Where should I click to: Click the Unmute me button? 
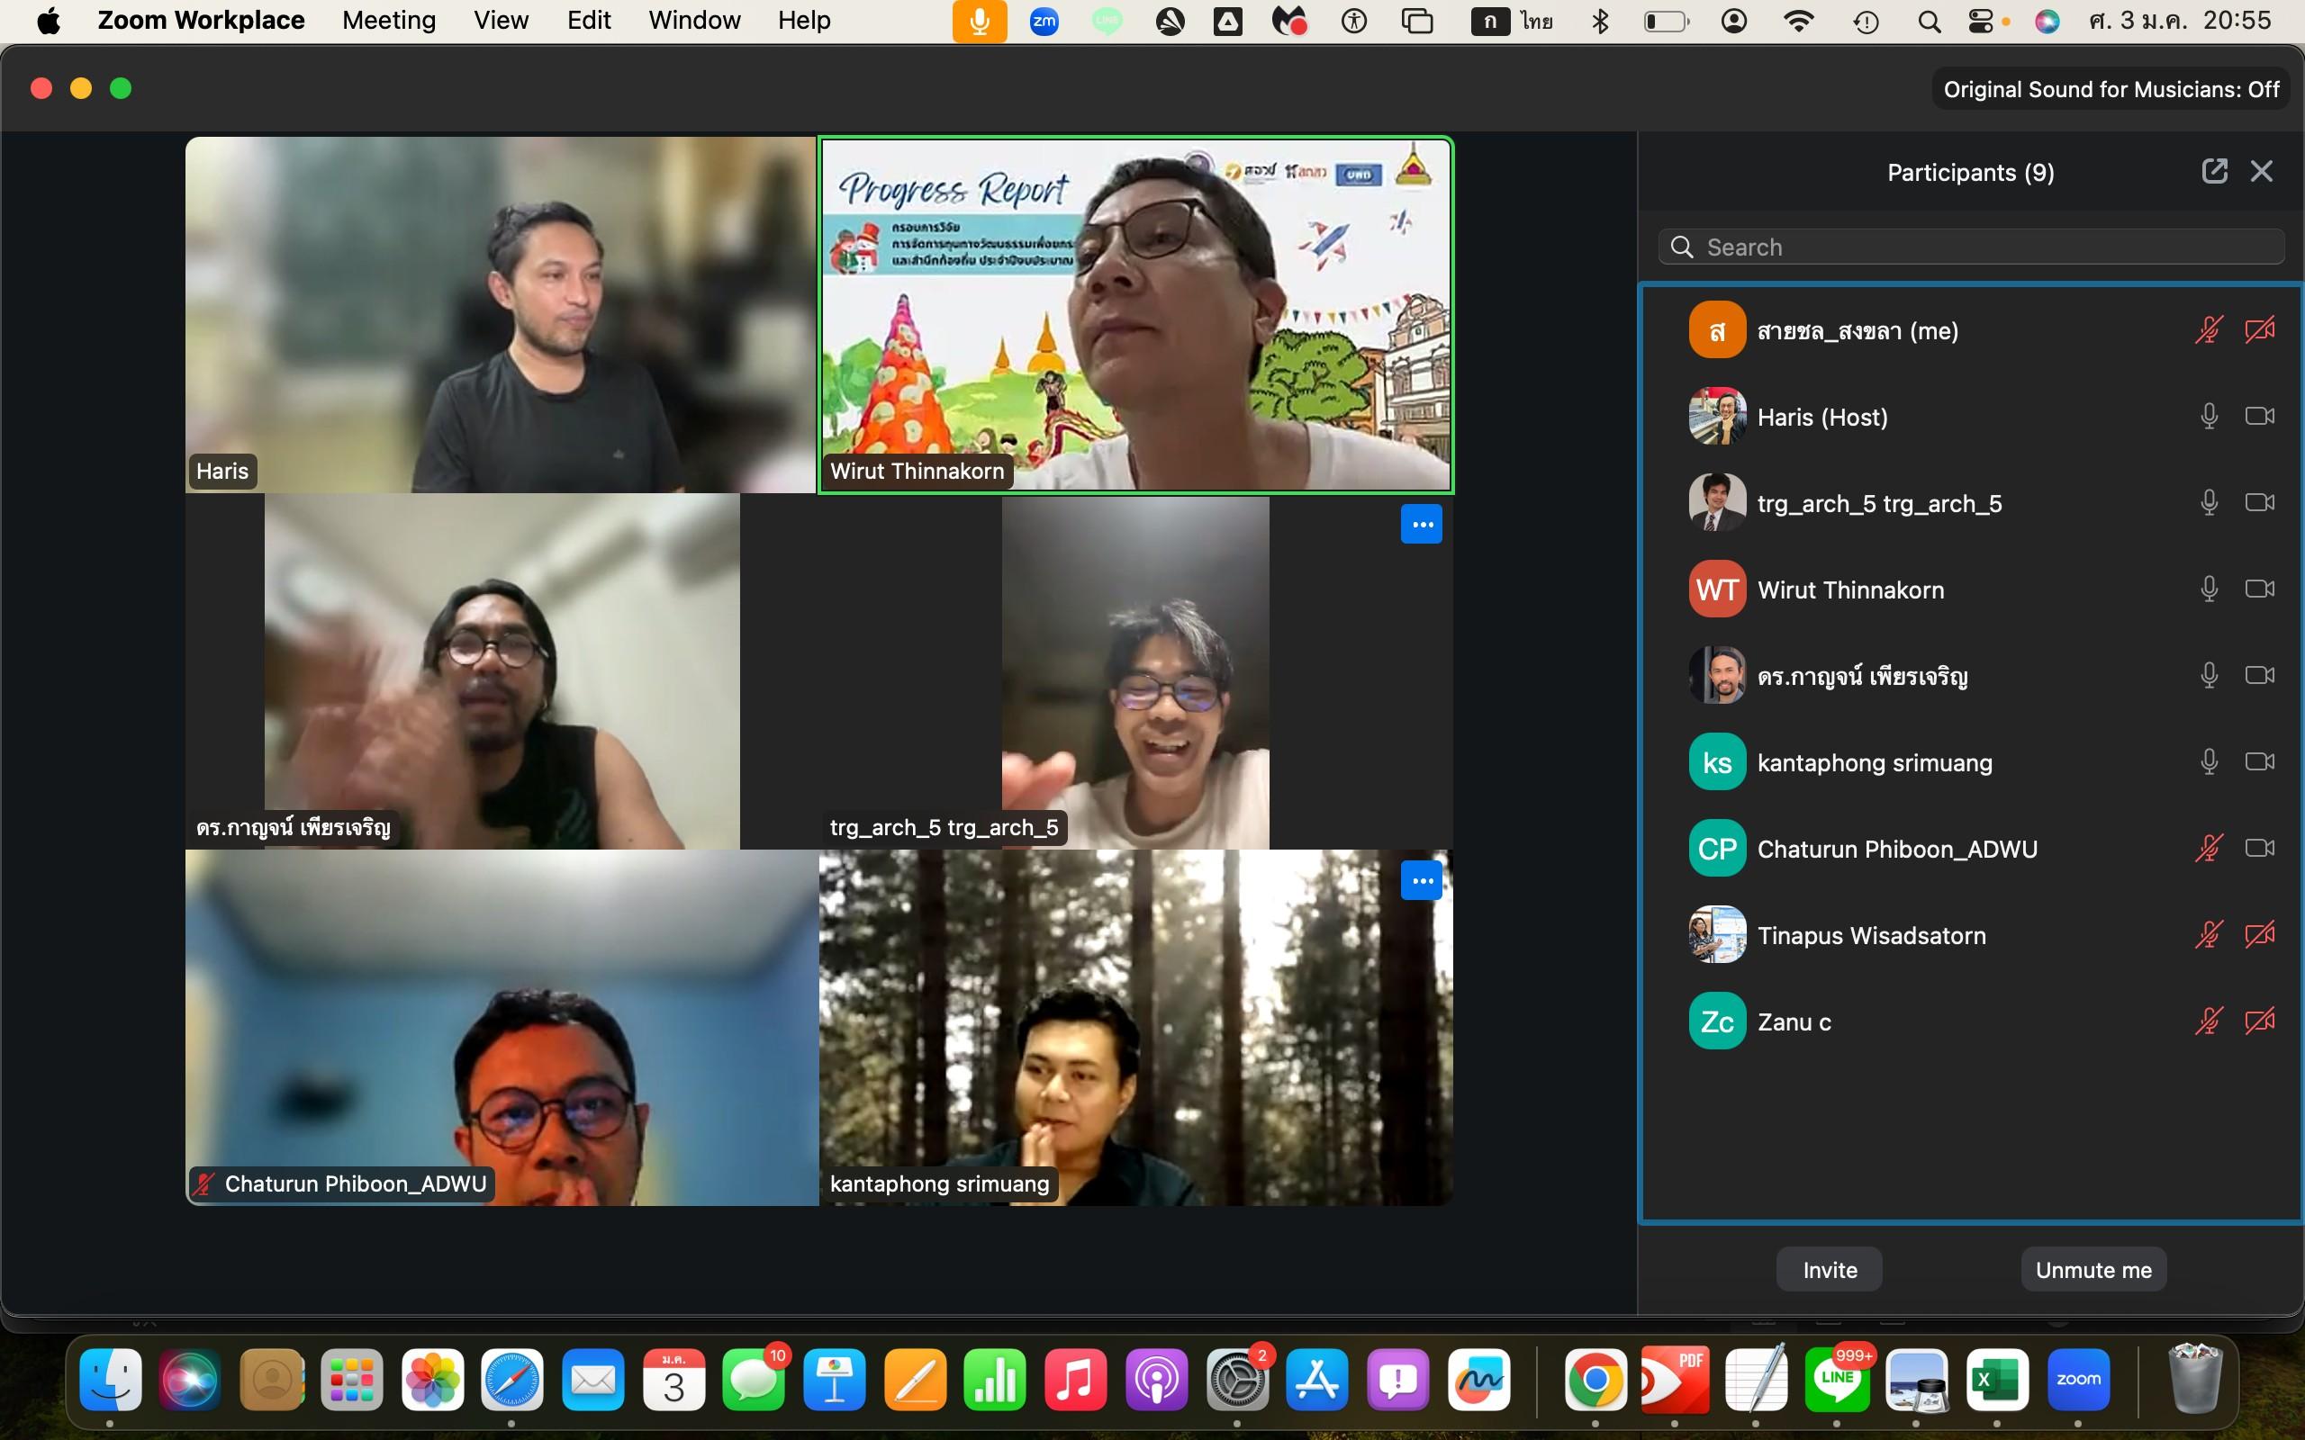tap(2093, 1270)
